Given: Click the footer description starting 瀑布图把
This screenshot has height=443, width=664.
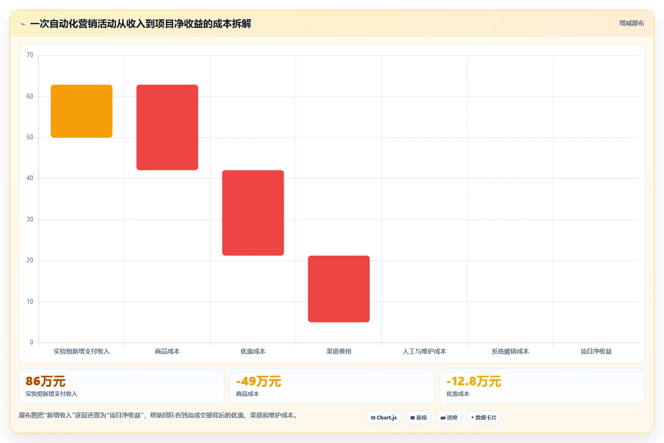Looking at the screenshot, I should point(159,415).
